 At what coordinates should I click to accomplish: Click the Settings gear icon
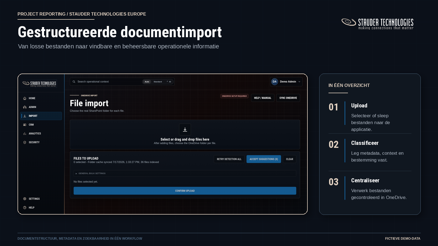point(25,199)
